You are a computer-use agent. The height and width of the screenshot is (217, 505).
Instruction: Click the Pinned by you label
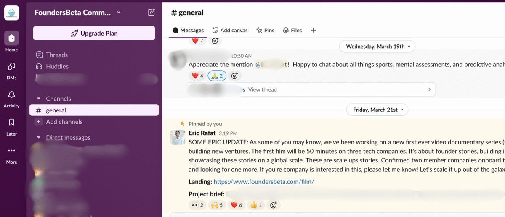point(205,124)
